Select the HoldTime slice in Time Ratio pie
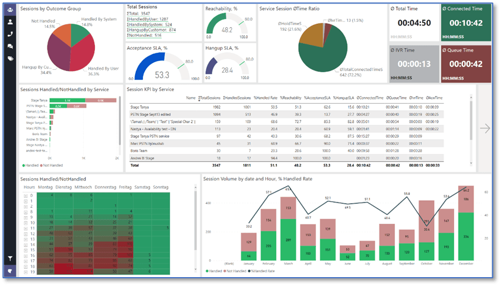Image resolution: width=501 pixels, height=286 pixels. [311, 34]
